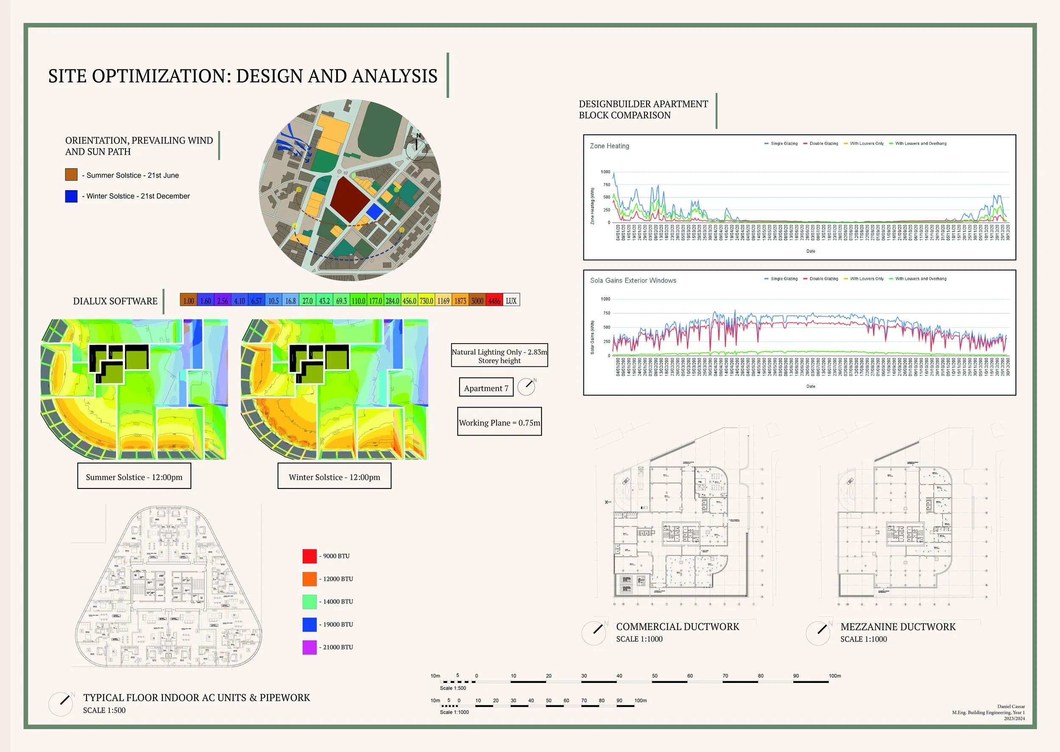Screen dimensions: 1060x752
Task: Click the blue winter sun square on the map
Action: (374, 212)
